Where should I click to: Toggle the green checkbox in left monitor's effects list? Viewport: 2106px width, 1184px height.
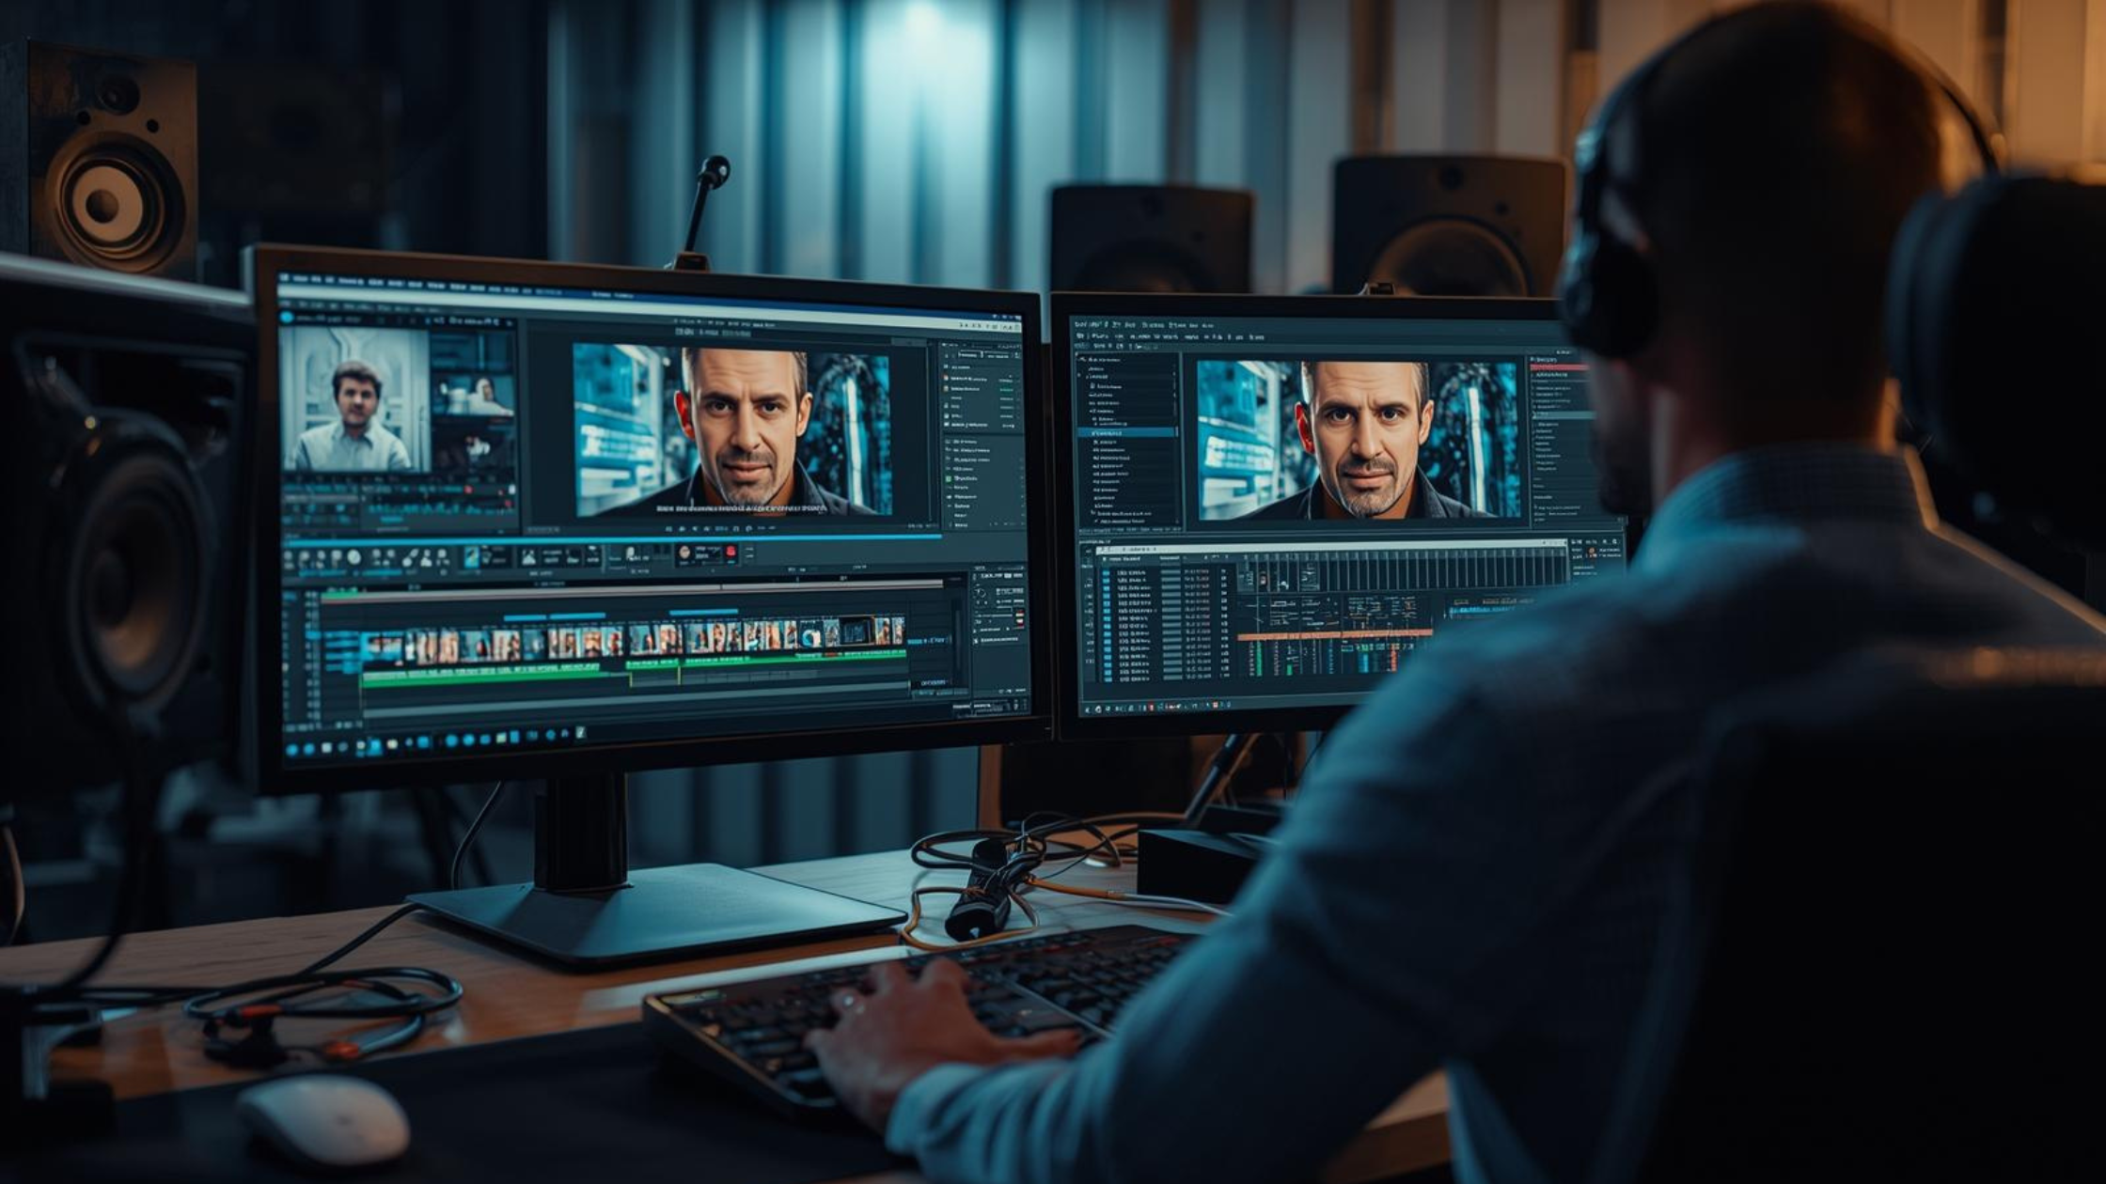(949, 478)
